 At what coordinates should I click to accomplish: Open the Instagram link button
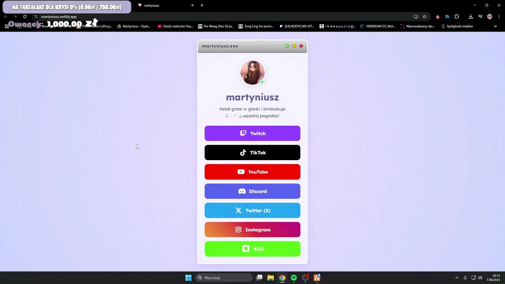click(252, 230)
